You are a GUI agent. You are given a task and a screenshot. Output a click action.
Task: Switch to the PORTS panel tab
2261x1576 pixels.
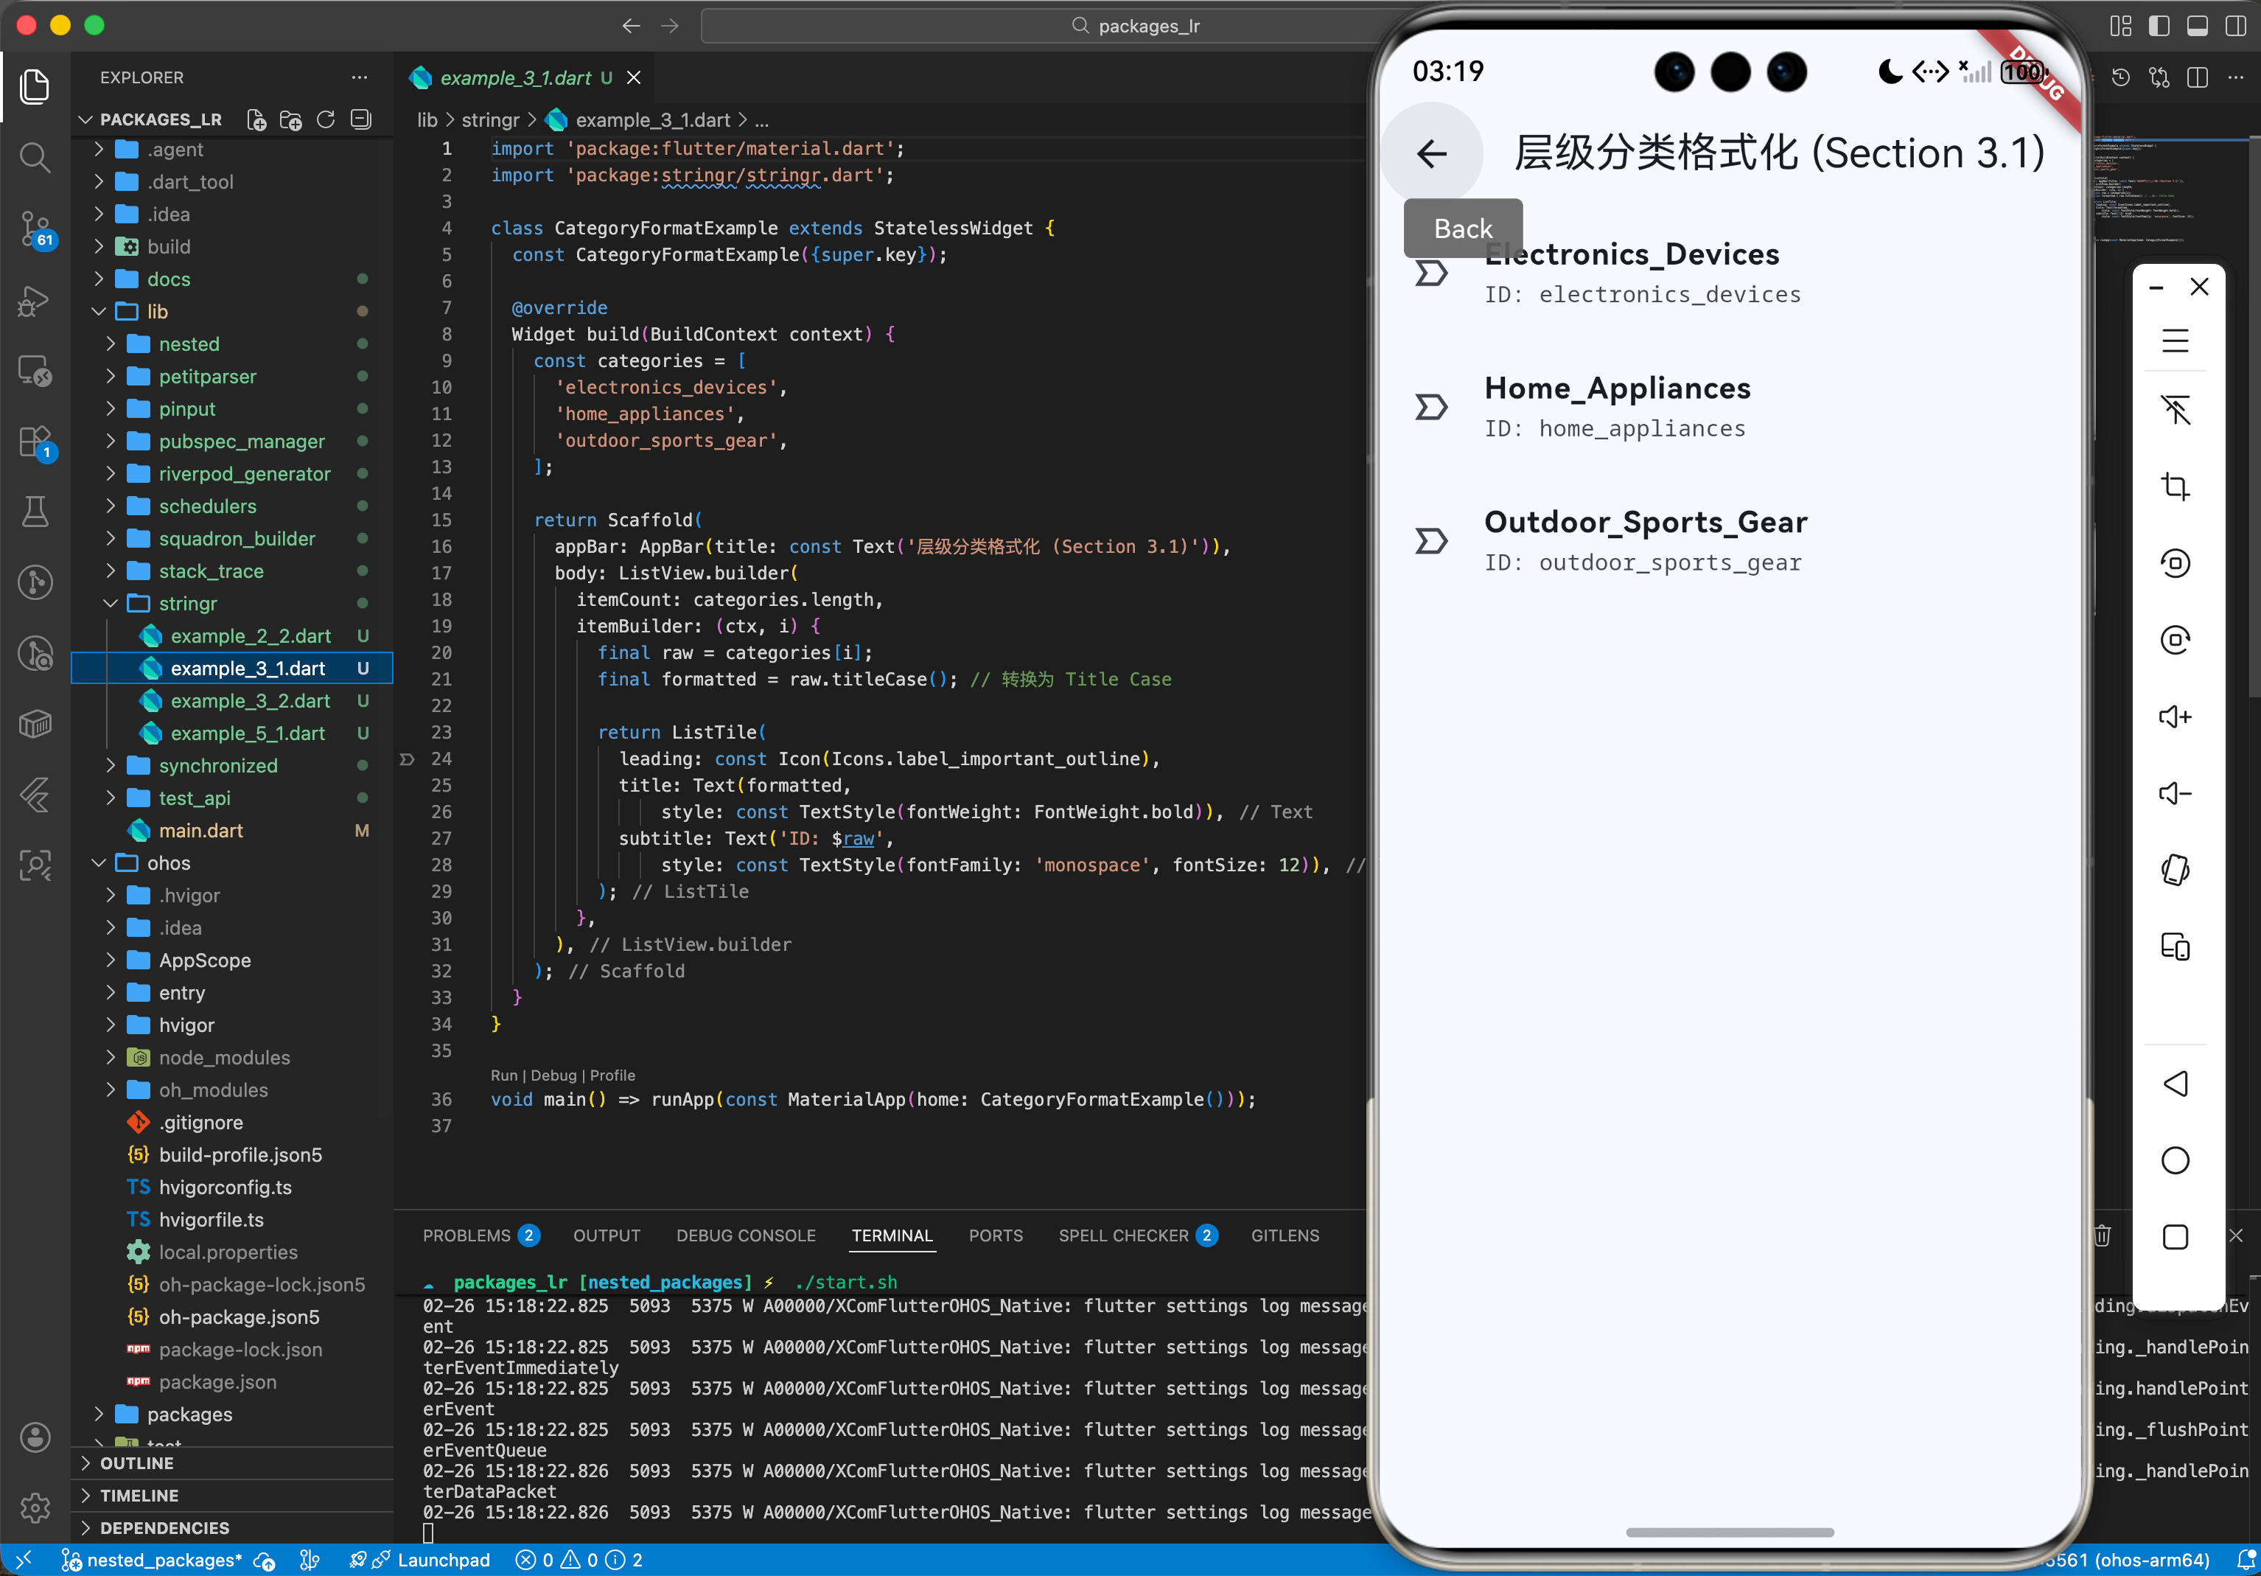[x=996, y=1235]
